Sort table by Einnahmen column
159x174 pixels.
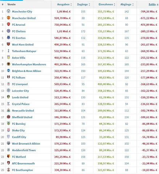click(x=106, y=4)
